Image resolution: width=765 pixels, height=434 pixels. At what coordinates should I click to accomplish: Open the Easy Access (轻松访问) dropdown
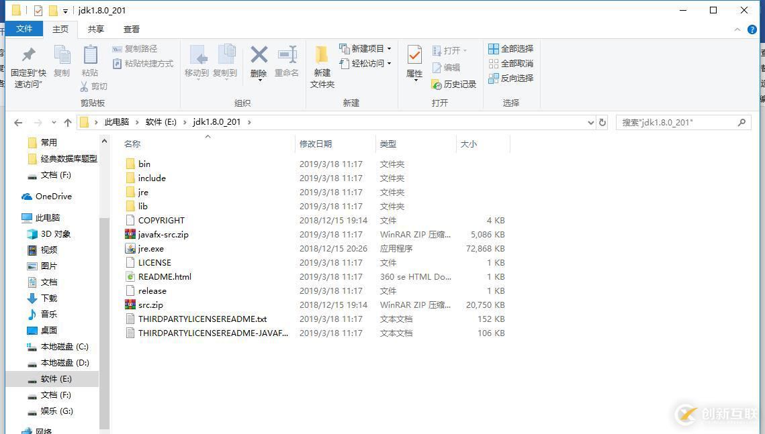(x=365, y=63)
